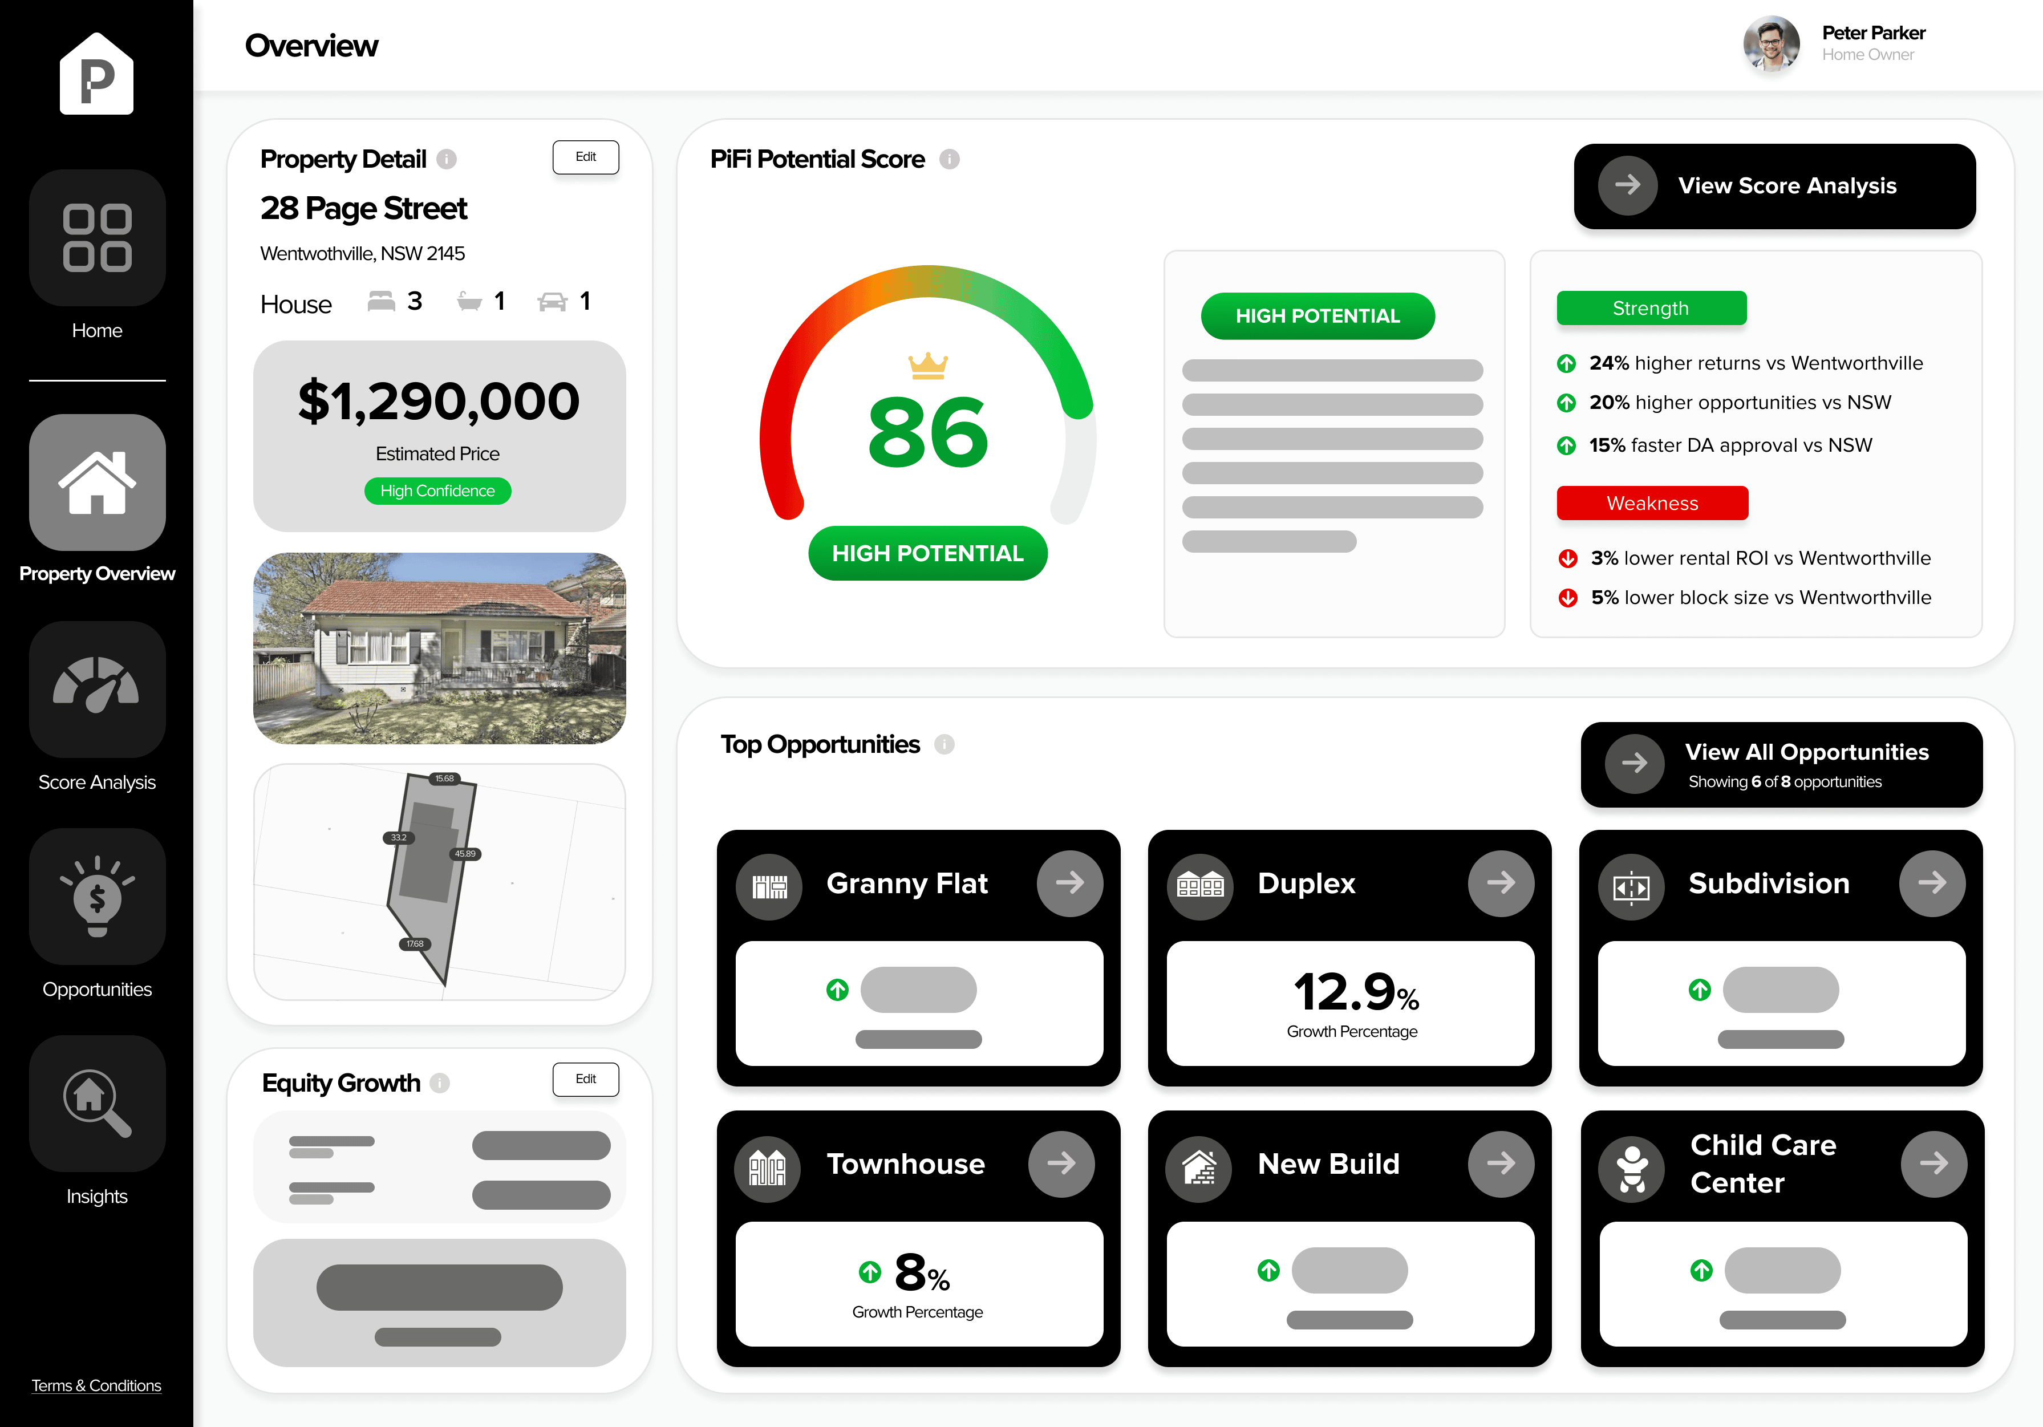
Task: Open Granny Flat card arrow
Action: pos(1069,882)
